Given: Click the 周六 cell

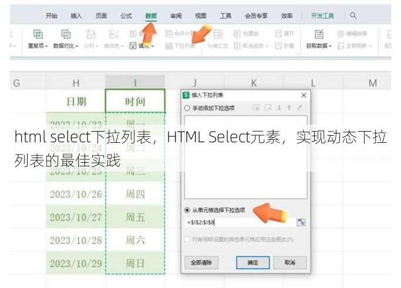Looking at the screenshot, I should pyautogui.click(x=135, y=240).
